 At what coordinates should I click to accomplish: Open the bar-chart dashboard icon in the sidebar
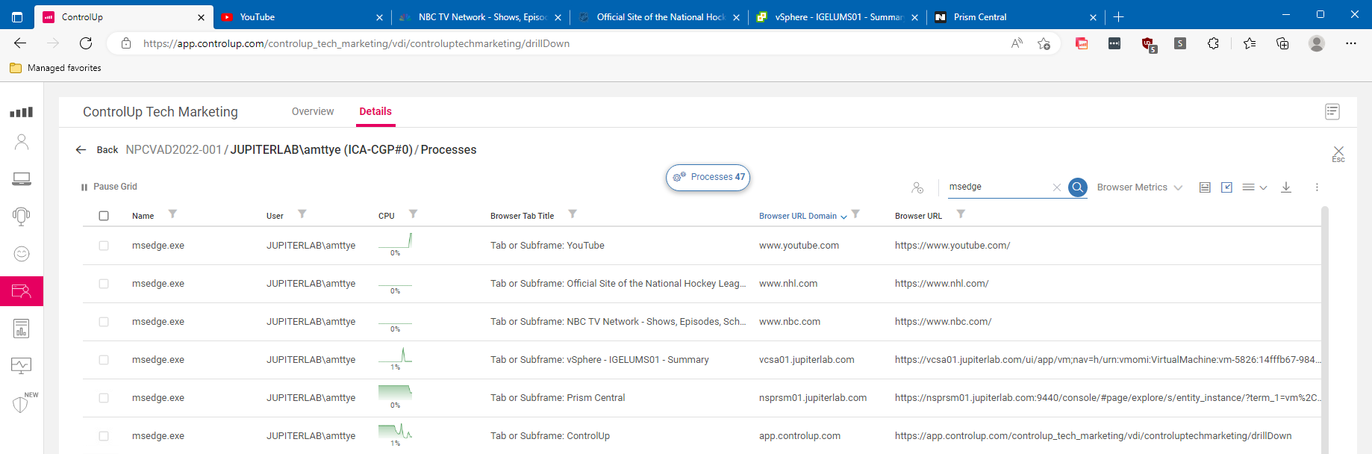21,112
